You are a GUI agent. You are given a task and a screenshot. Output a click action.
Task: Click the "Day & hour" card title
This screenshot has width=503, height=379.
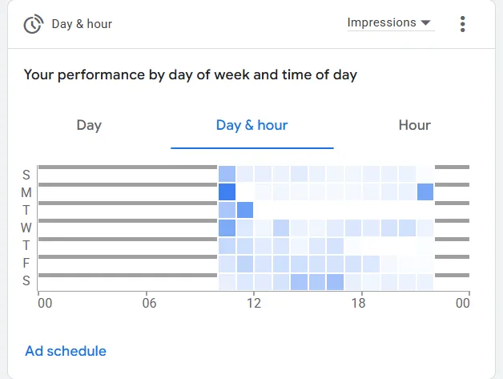pyautogui.click(x=82, y=24)
